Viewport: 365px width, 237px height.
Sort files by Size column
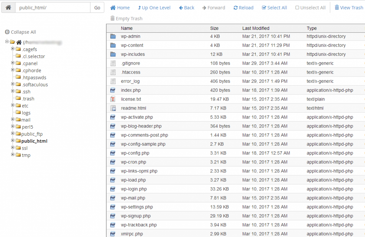(214, 28)
